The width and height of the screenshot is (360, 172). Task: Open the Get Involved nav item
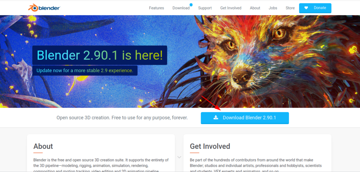coord(231,8)
